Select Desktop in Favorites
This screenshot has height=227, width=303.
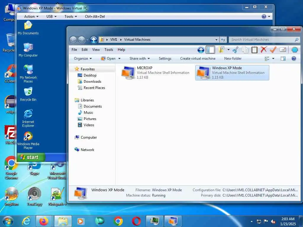(x=90, y=75)
